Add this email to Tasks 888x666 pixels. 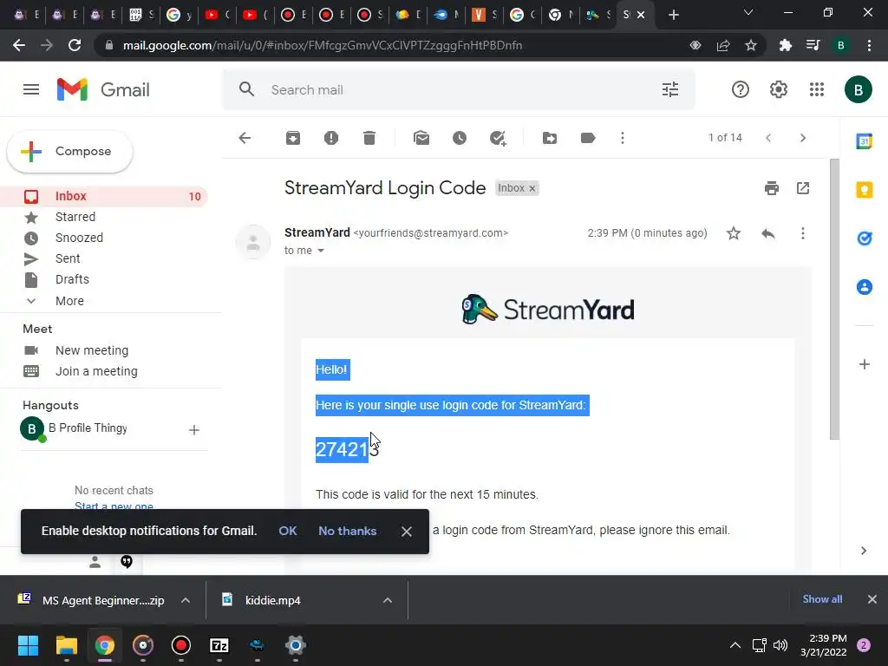pos(498,138)
